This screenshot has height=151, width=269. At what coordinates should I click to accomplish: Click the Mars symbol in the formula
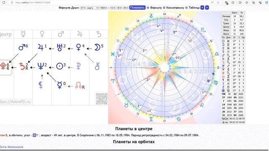click(22, 47)
